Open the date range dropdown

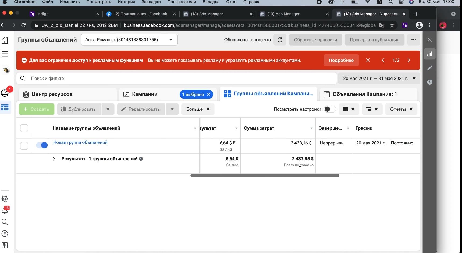pyautogui.click(x=379, y=78)
